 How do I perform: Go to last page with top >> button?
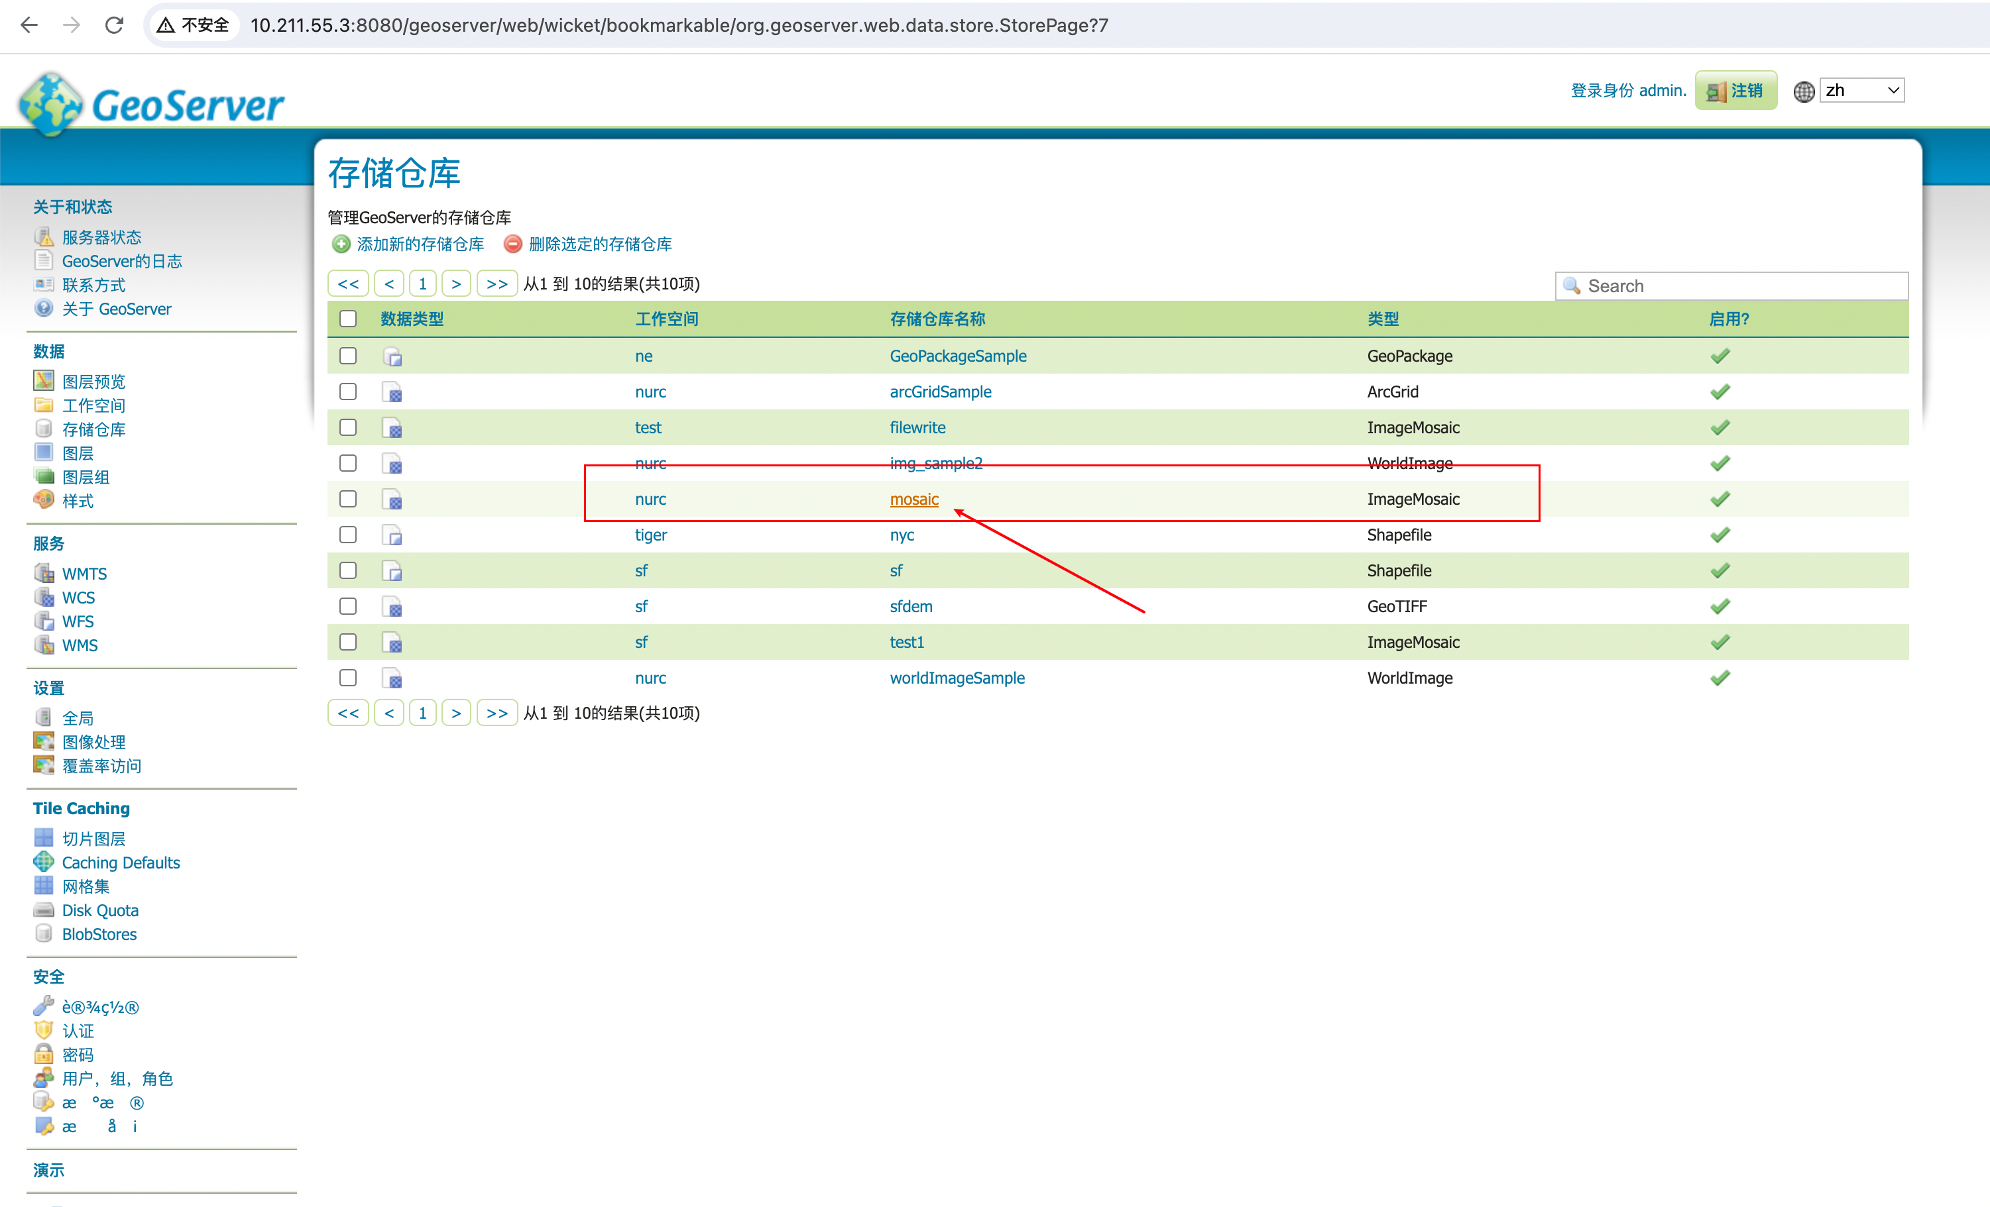(497, 284)
